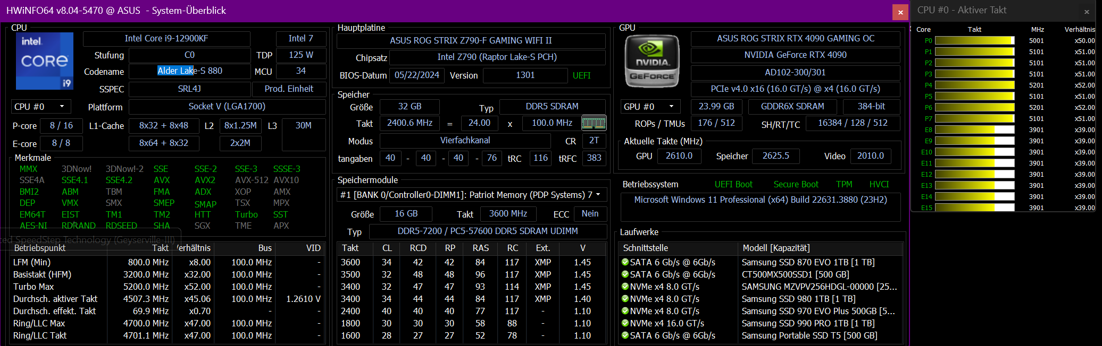The height and width of the screenshot is (346, 1102).
Task: Click the NVIDIA GeForce logo
Action: coord(652,62)
